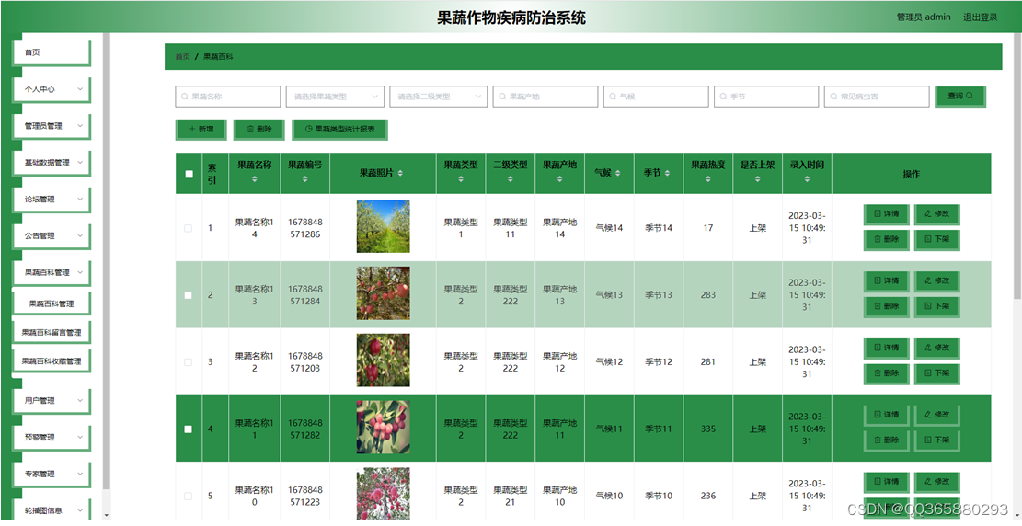The width and height of the screenshot is (1022, 526).
Task: Select the checkbox in row 4
Action: click(189, 429)
